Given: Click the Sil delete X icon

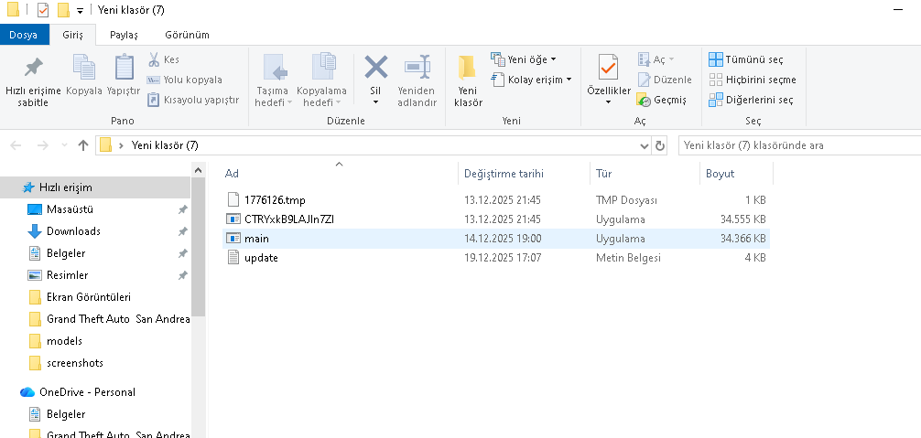Looking at the screenshot, I should (376, 68).
